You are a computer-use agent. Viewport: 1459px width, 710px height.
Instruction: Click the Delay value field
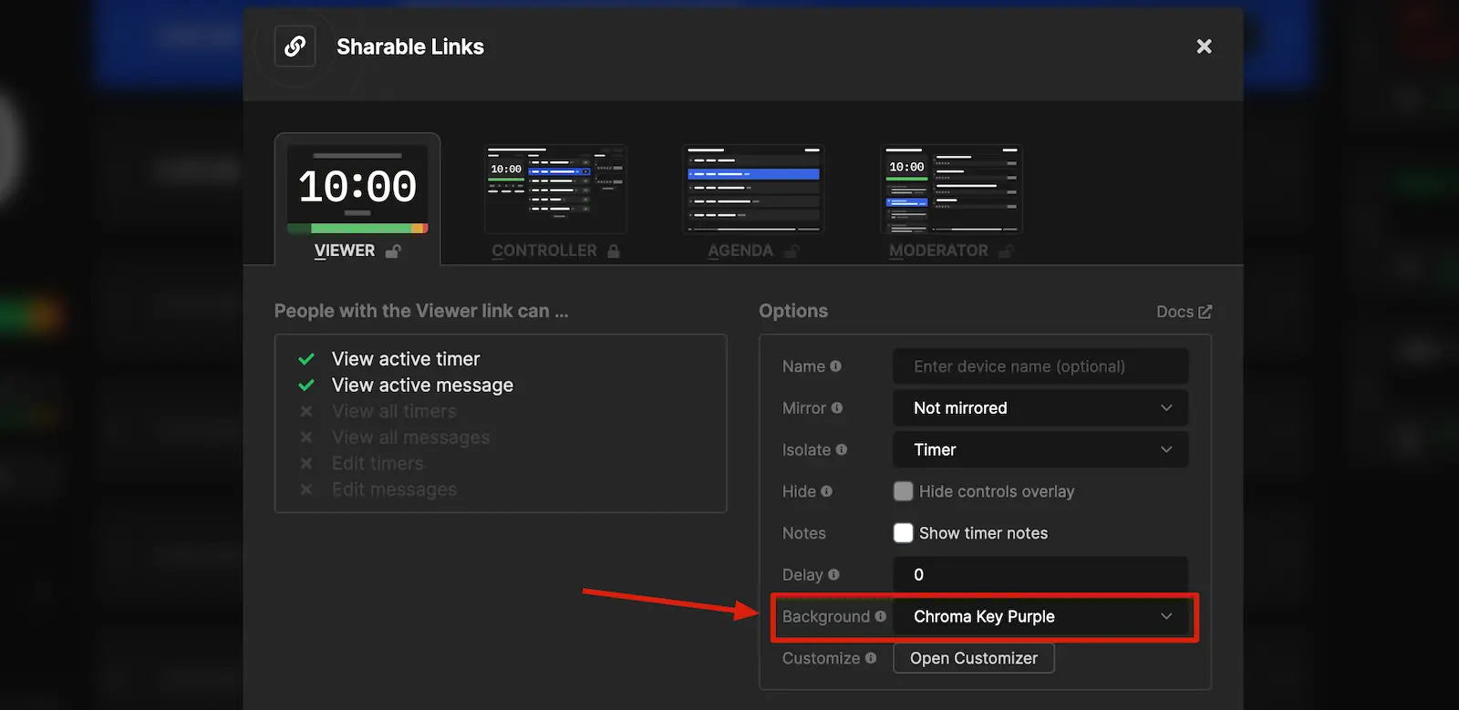1040,574
